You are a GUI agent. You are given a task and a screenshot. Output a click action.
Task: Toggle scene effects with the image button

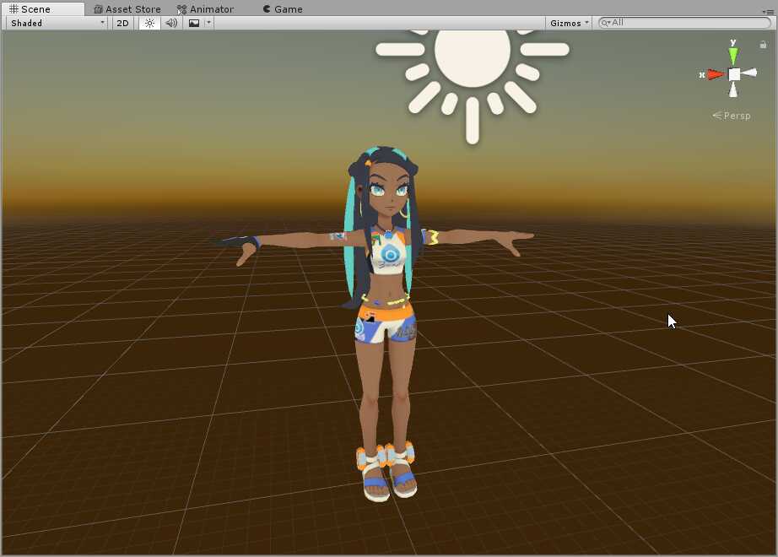pos(194,23)
